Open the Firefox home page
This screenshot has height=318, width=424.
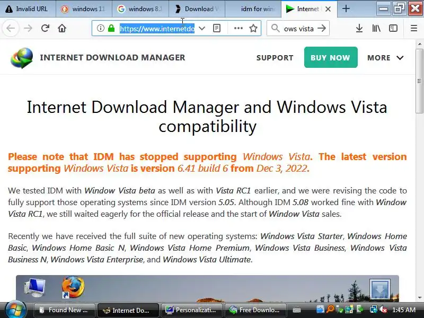click(x=62, y=29)
